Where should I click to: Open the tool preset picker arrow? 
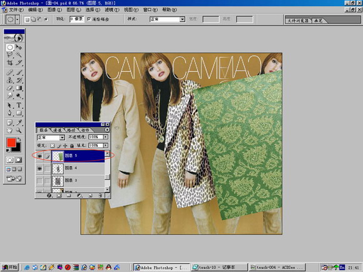click(18, 19)
